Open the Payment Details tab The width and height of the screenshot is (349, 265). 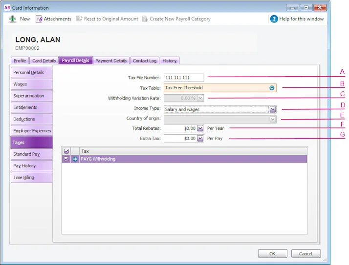click(x=111, y=61)
